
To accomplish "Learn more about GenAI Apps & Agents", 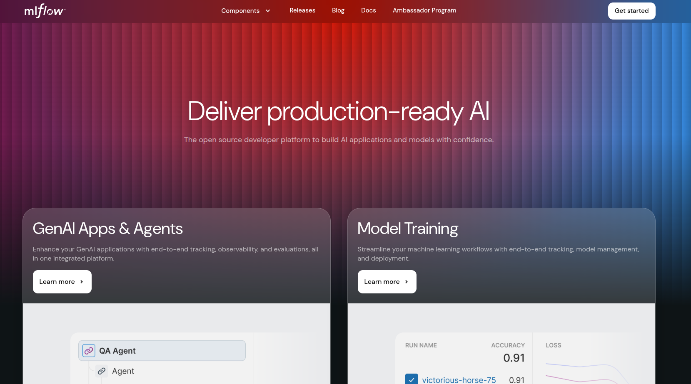I will tap(62, 282).
